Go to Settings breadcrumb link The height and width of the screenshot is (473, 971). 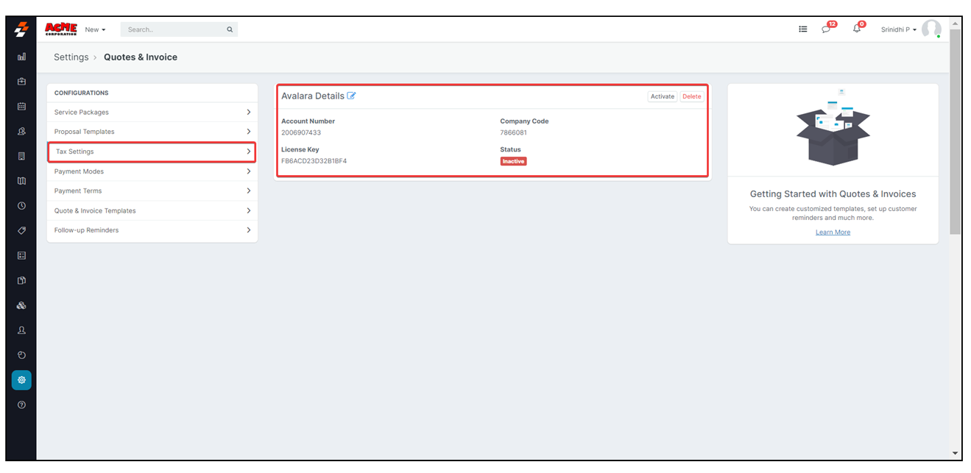click(x=71, y=57)
